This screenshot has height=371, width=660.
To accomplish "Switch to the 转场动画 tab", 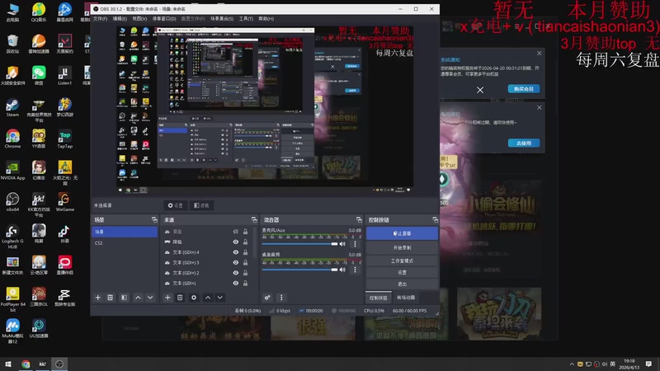I will point(406,298).
